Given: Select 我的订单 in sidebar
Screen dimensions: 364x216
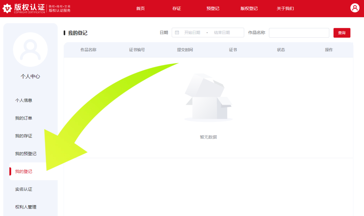Looking at the screenshot, I should (24, 118).
